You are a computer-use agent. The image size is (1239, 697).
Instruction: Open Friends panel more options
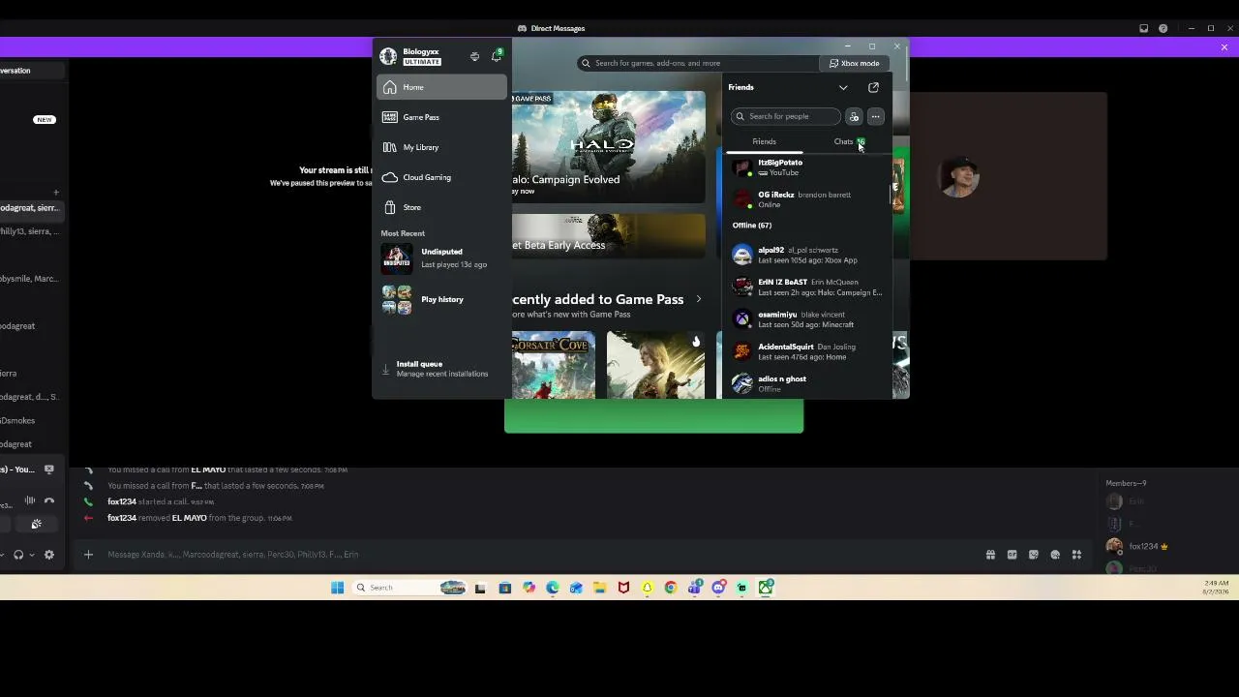click(x=875, y=116)
